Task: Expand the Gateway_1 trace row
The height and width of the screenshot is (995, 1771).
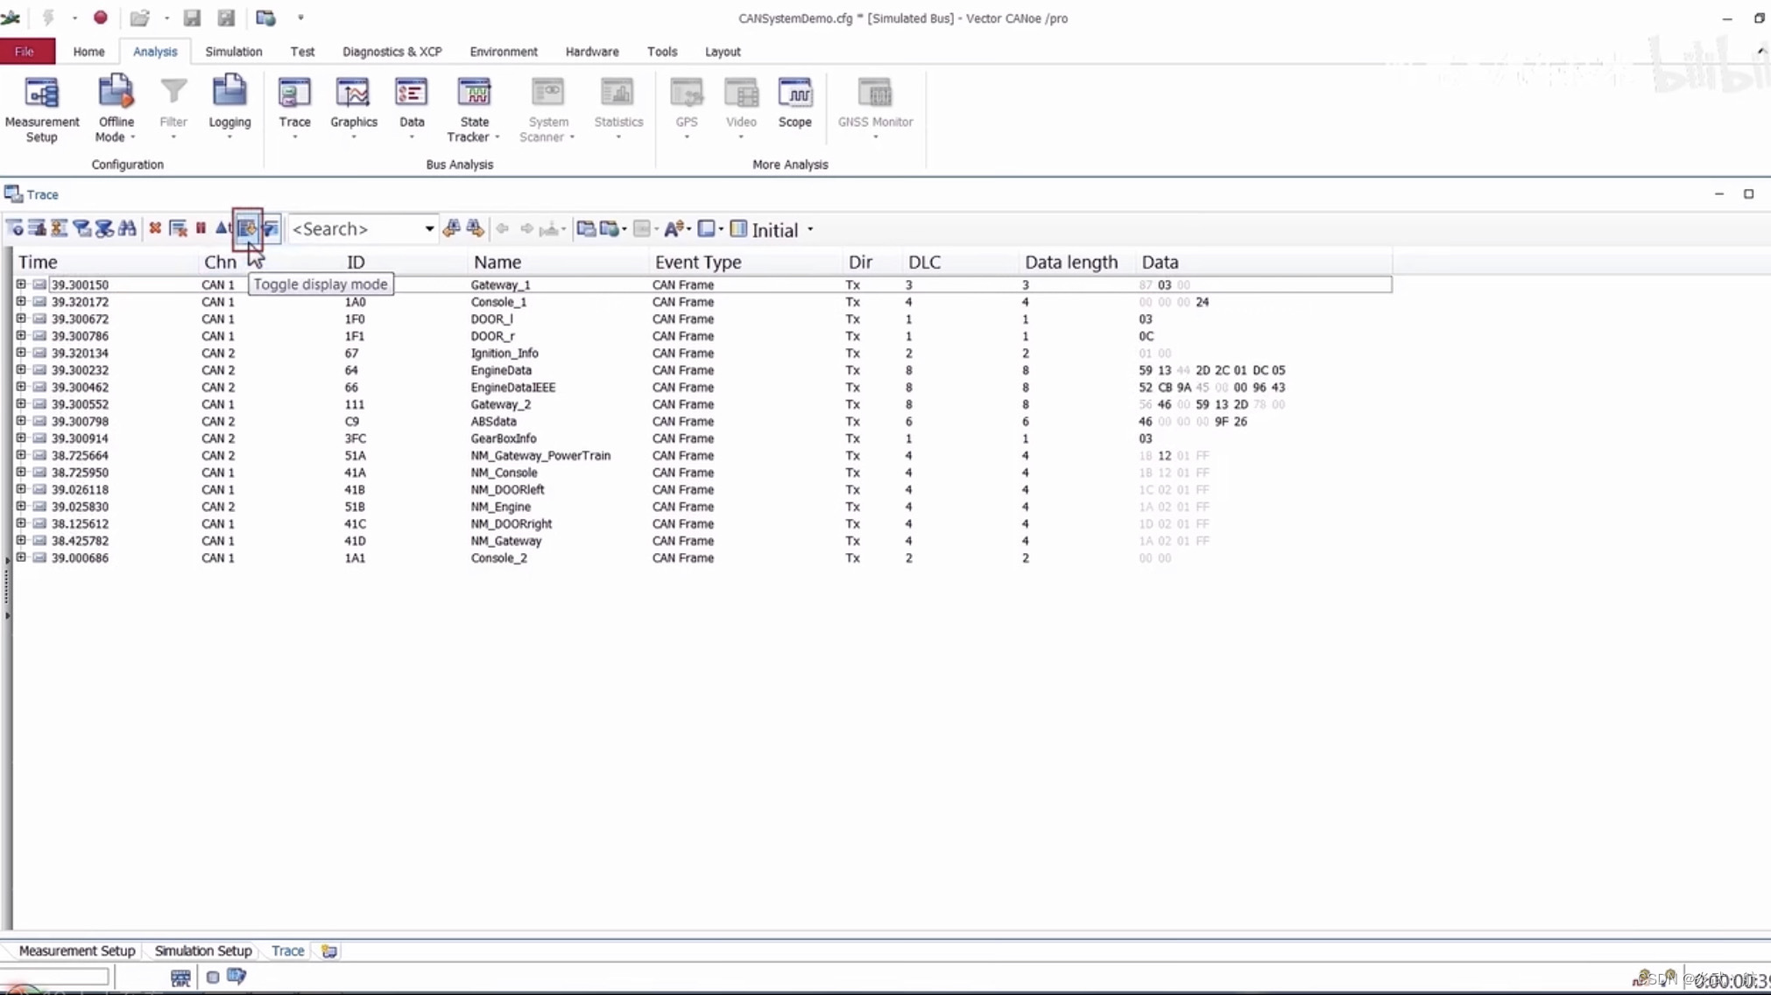Action: [21, 284]
